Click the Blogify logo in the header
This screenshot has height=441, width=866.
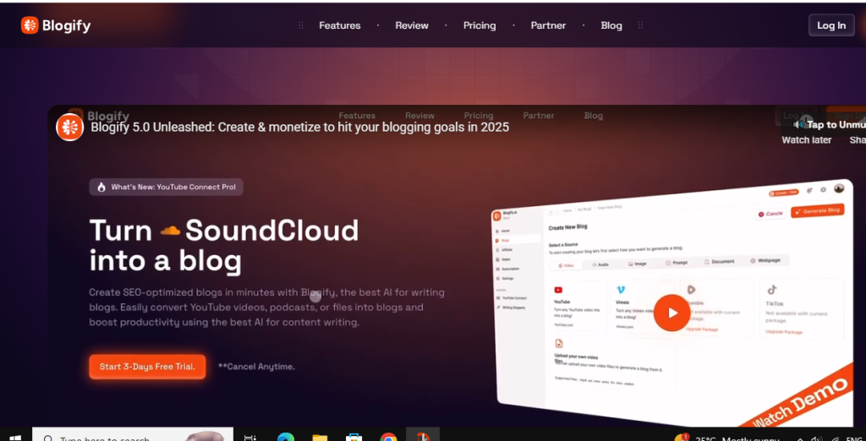click(x=56, y=25)
